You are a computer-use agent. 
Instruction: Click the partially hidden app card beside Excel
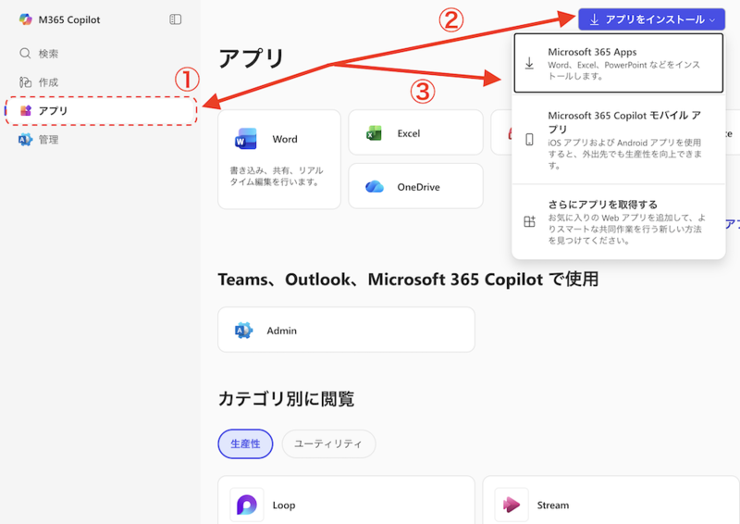click(501, 132)
